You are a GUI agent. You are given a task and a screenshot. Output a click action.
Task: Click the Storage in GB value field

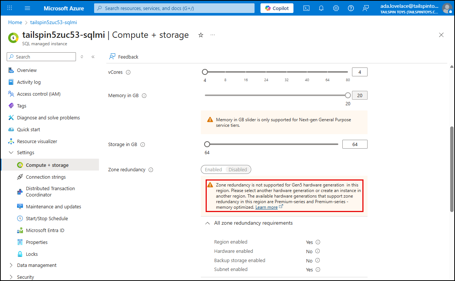click(355, 145)
